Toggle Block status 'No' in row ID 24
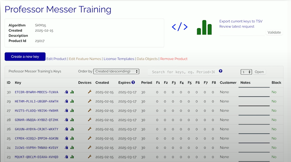291x162 pixels. [x=274, y=148]
